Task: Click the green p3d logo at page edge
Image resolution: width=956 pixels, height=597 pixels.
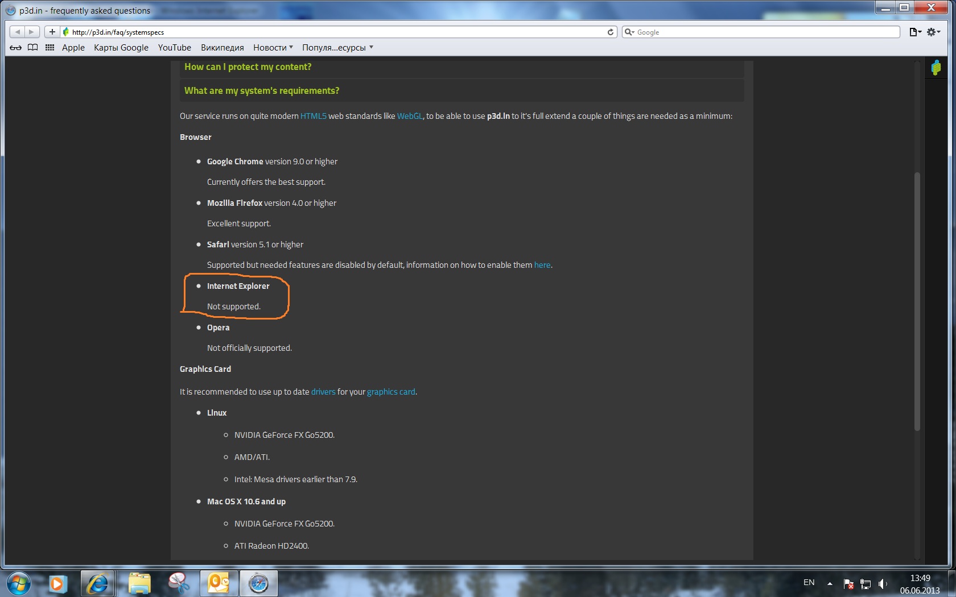Action: (x=936, y=68)
